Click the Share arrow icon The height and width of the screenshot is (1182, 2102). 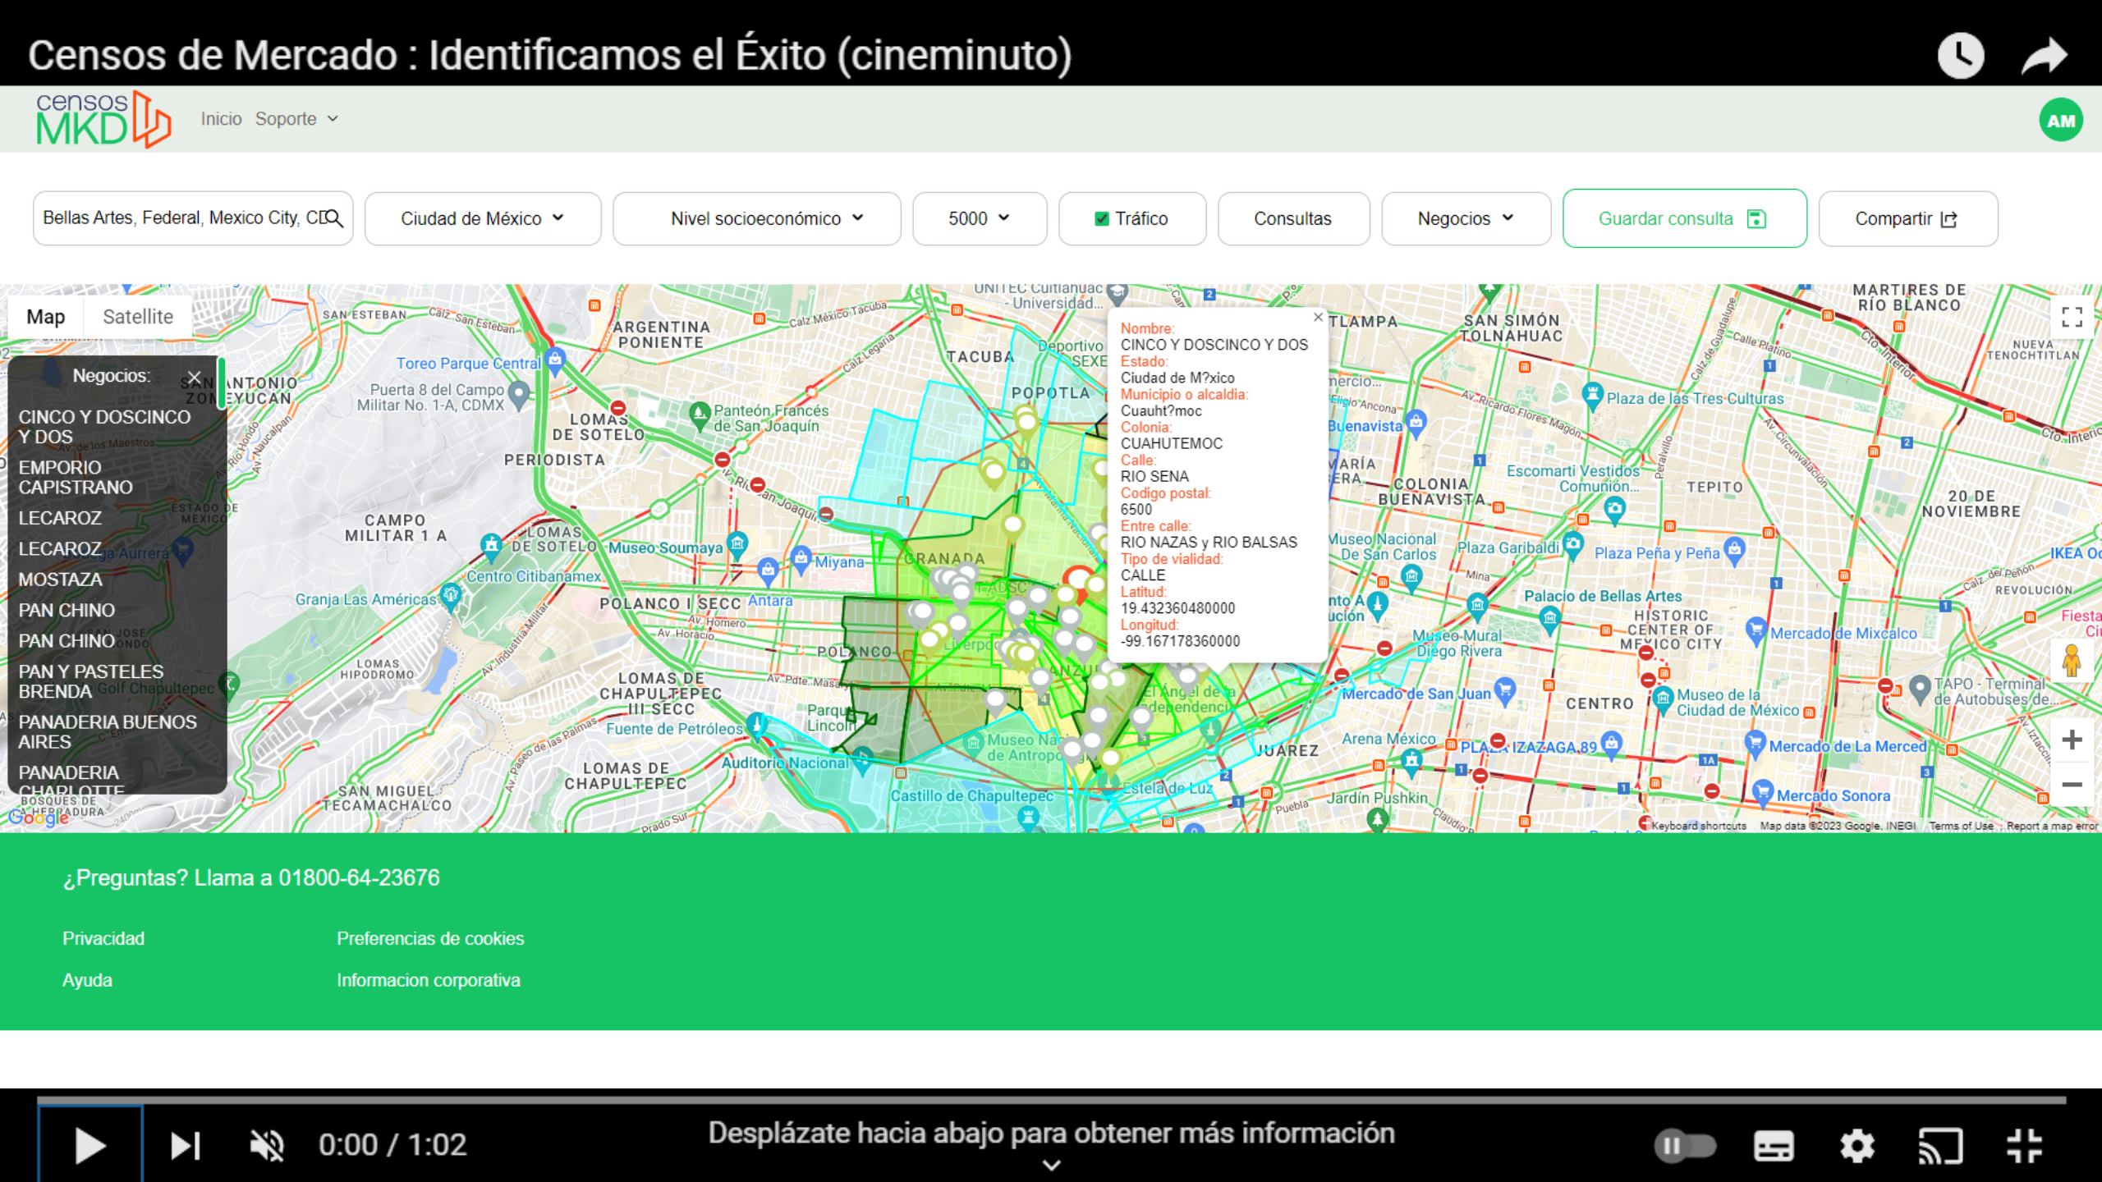(x=2044, y=56)
